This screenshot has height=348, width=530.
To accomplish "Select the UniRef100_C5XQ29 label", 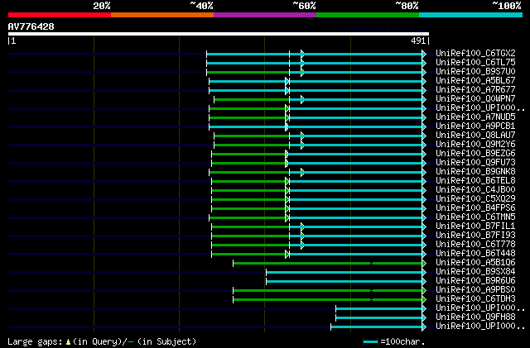I will click(475, 199).
